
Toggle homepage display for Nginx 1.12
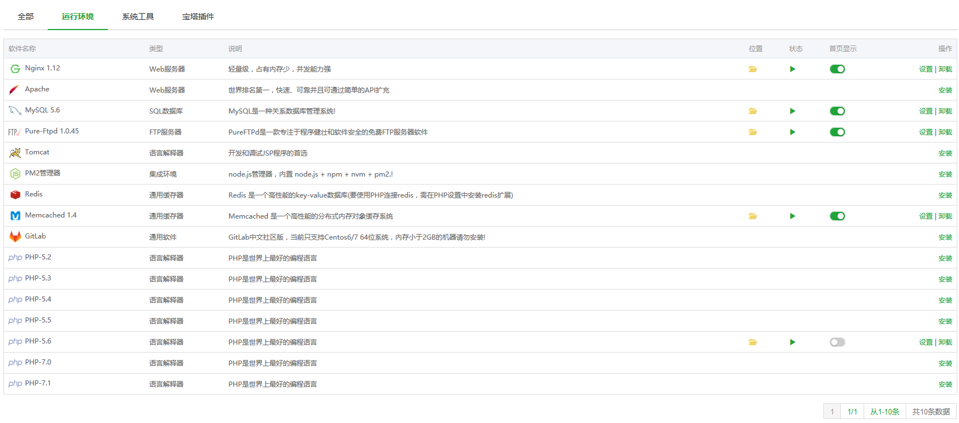click(837, 69)
